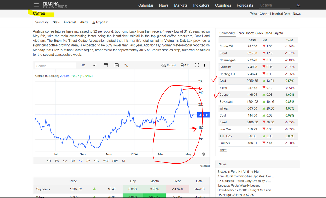The image size is (326, 198).
Task: Set chart range to 50Y
Action: click(x=115, y=161)
